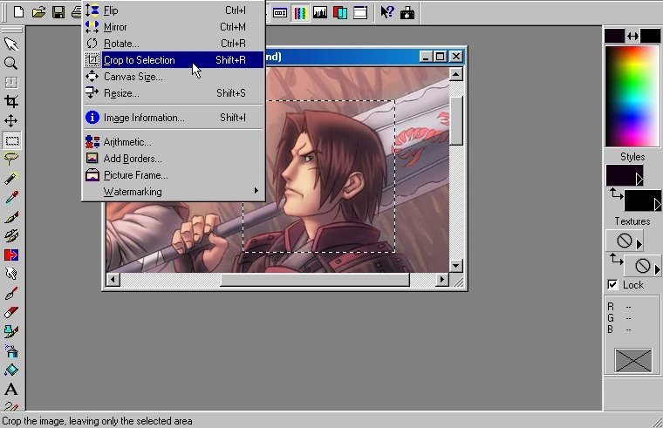The width and height of the screenshot is (663, 428).
Task: Select the Mover tool
Action: 11,121
